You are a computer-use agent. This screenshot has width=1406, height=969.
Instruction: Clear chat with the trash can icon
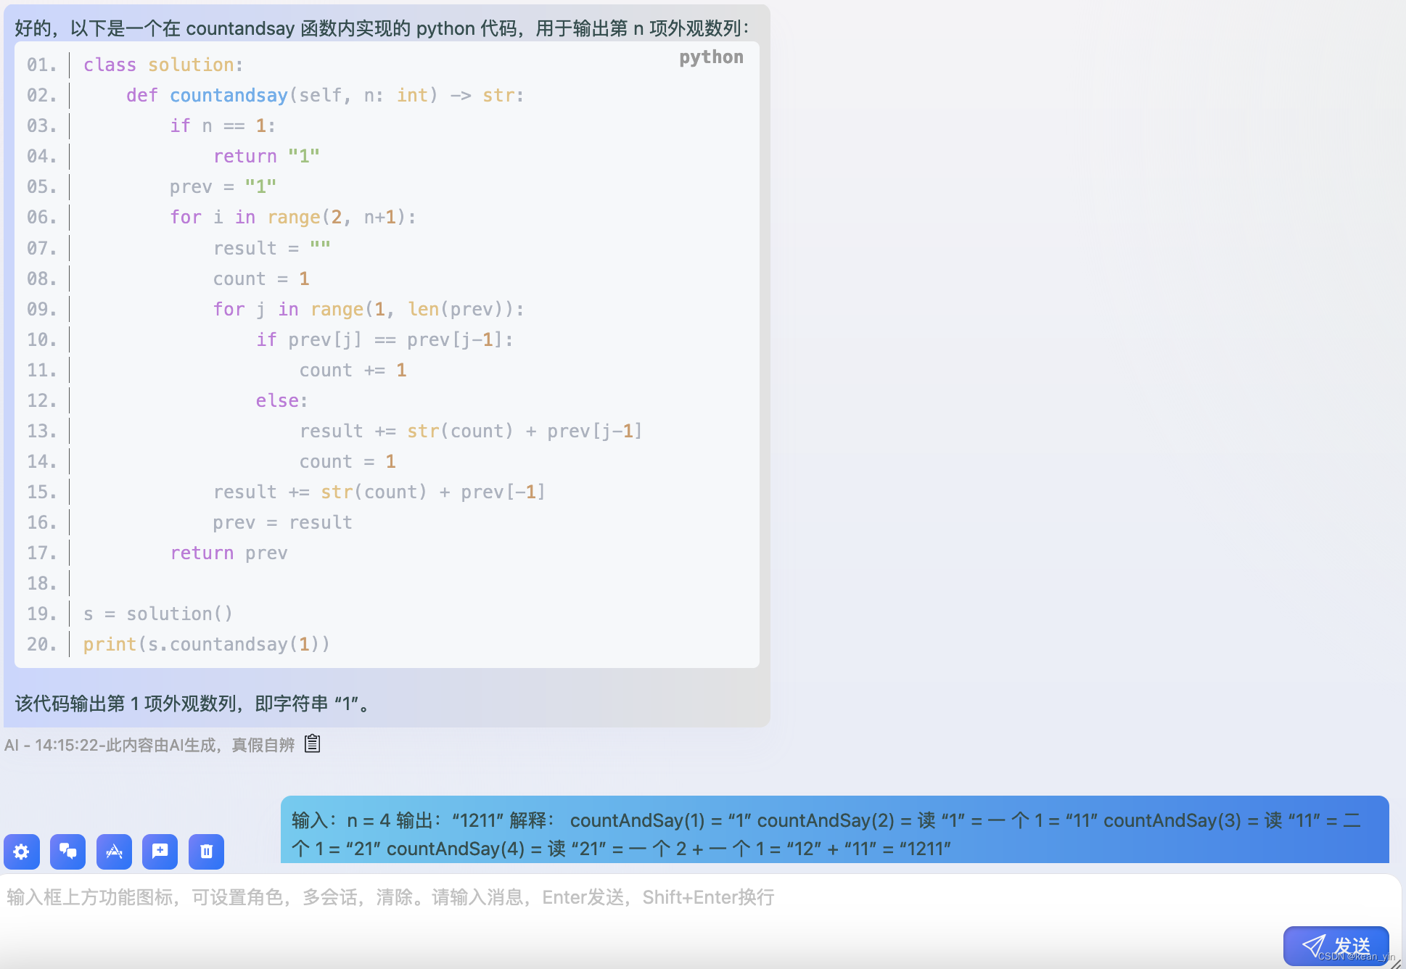coord(207,852)
